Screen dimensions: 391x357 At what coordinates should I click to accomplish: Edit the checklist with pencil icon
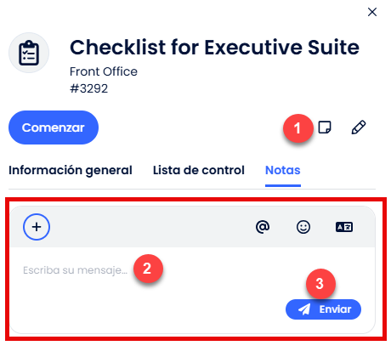coord(359,127)
